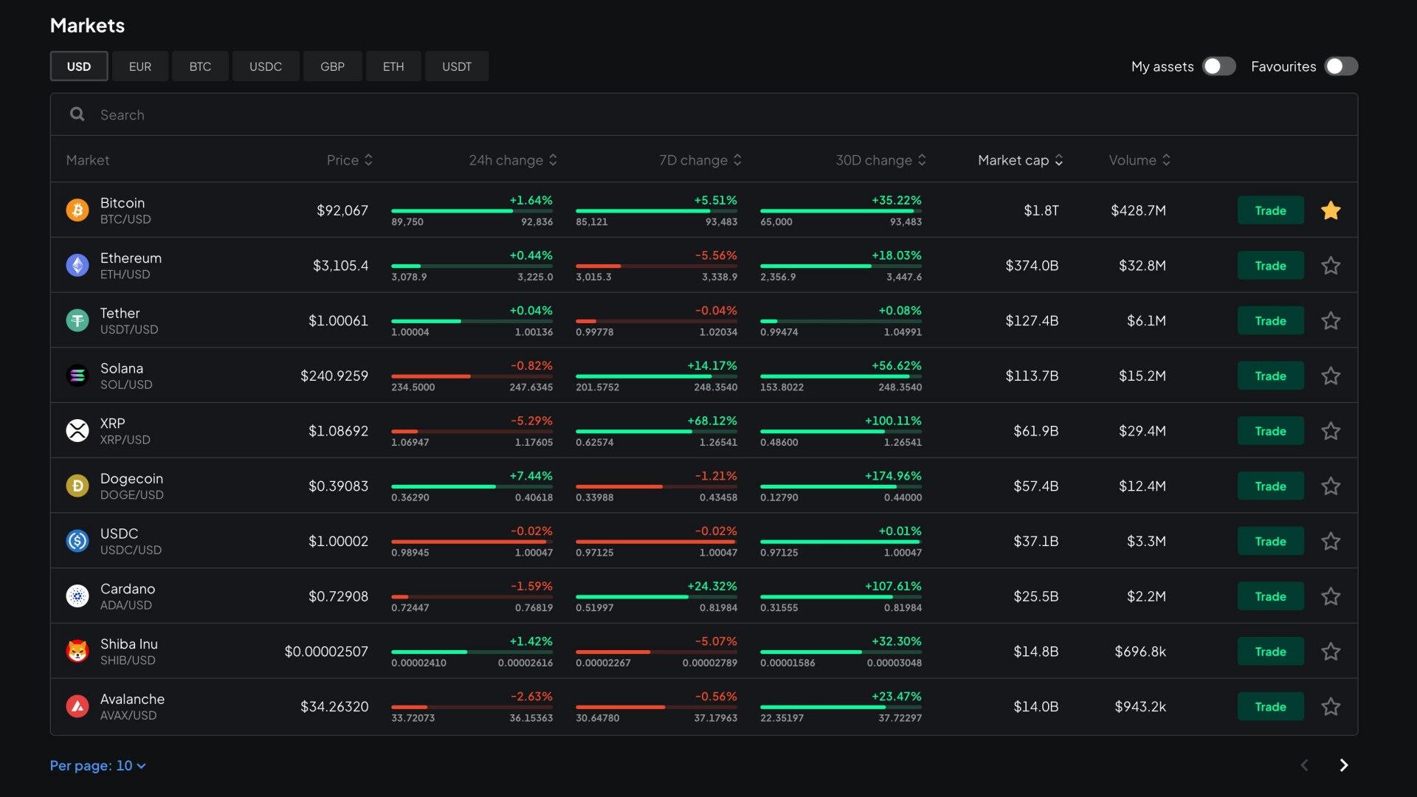Click the Shiba Inu coin logo
The width and height of the screenshot is (1417, 797).
pos(77,651)
